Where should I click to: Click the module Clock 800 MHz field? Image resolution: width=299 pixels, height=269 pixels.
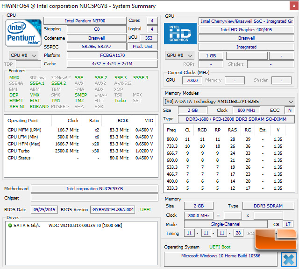[x=246, y=110]
